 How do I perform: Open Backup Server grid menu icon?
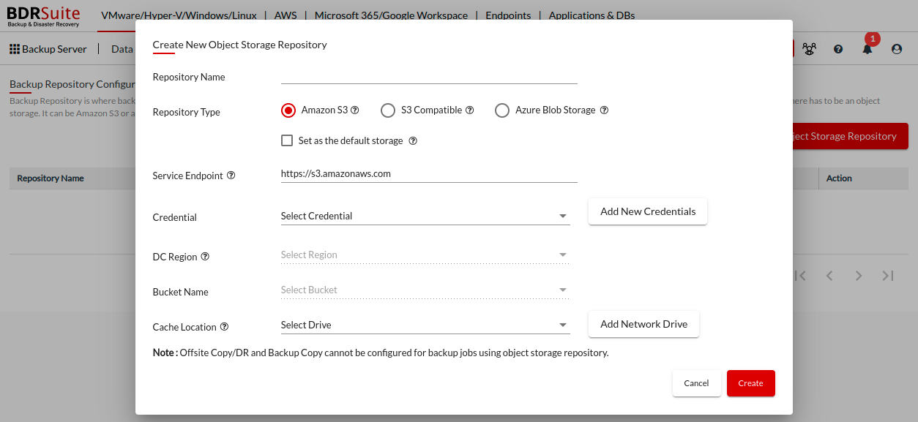(x=15, y=49)
